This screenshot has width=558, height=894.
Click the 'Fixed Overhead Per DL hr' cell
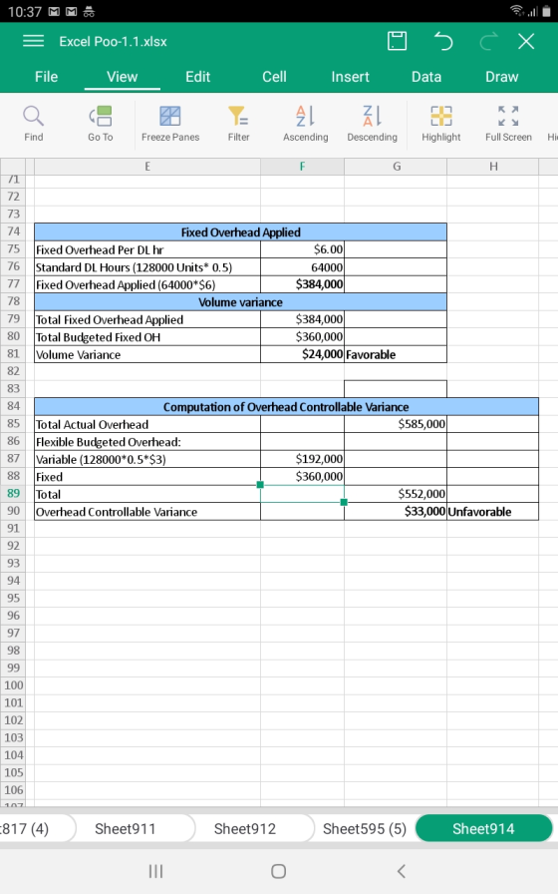click(147, 249)
